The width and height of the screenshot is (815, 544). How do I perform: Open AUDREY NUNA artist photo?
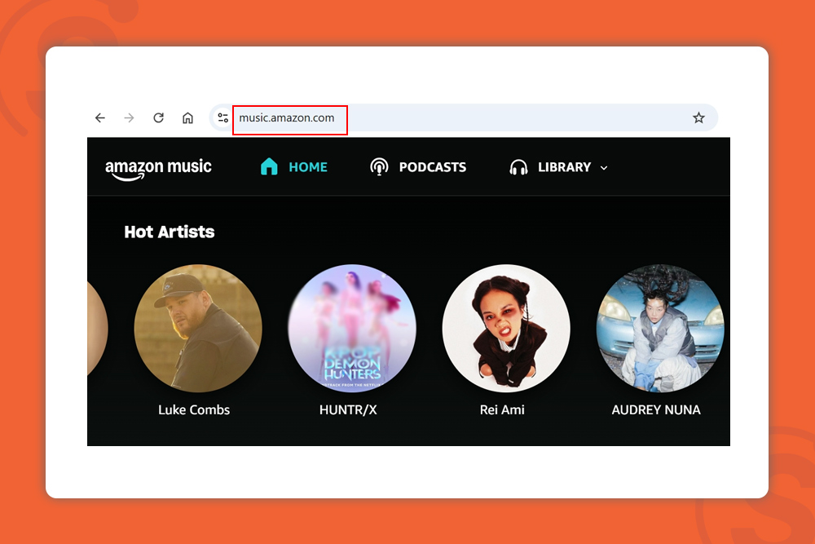(x=660, y=328)
